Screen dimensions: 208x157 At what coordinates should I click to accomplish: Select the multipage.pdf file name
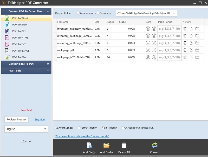pos(66,50)
